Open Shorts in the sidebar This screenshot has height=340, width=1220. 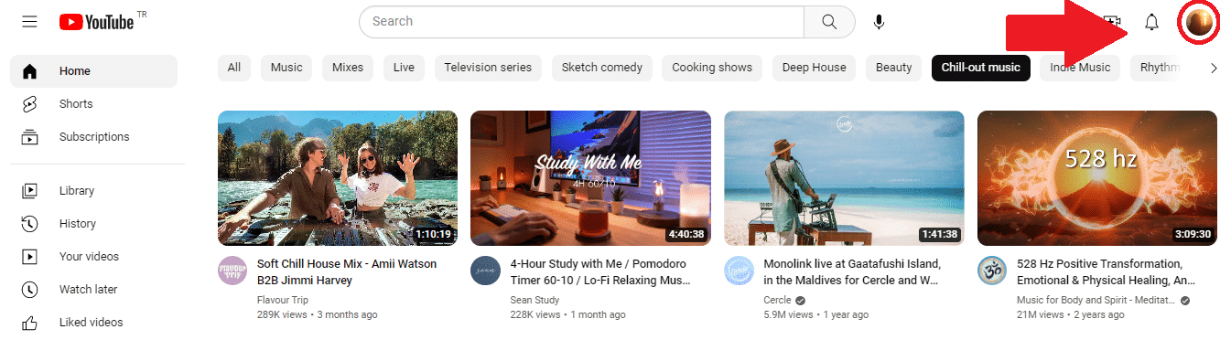94,104
